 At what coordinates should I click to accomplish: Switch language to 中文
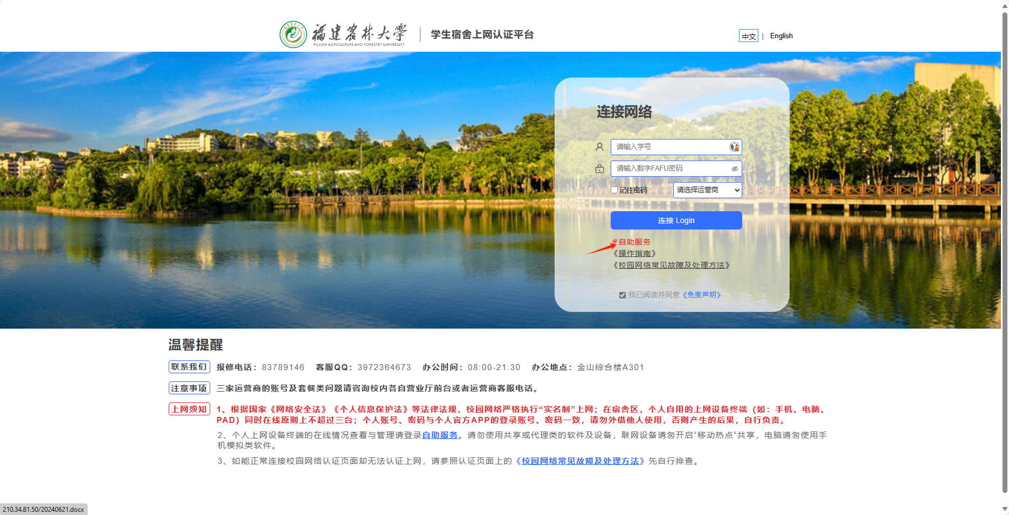(748, 36)
